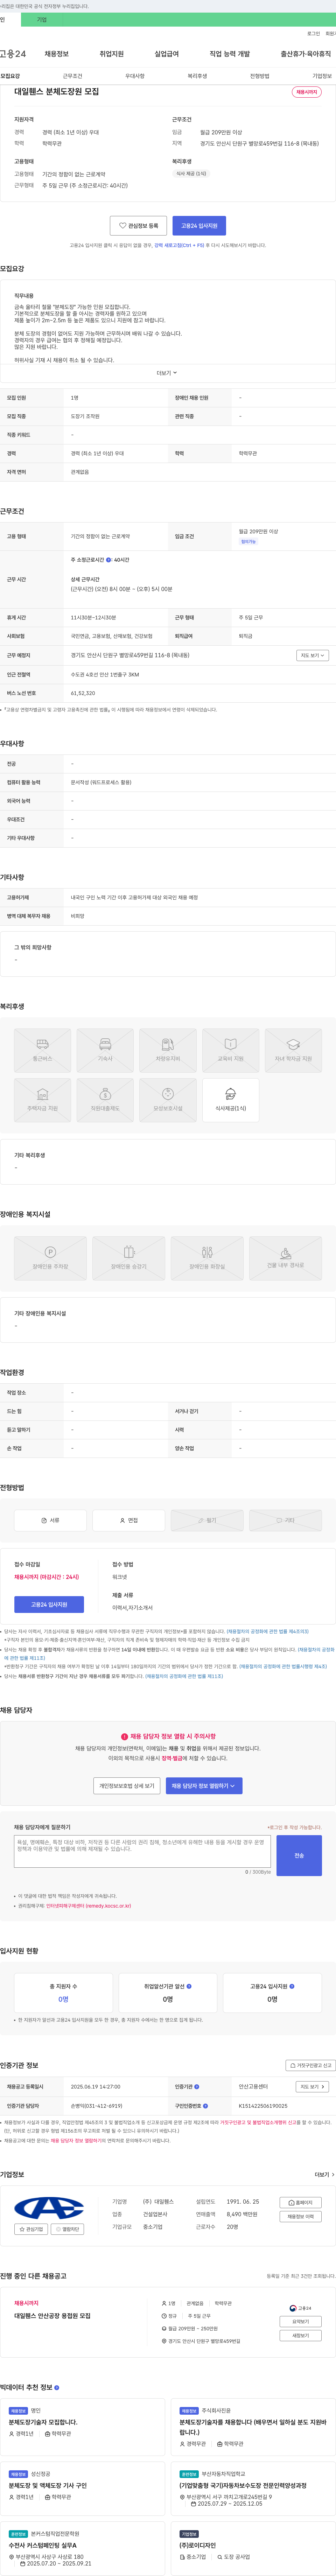336x2576 pixels.
Task: Click the 대일휀스 company logo image
Action: click(49, 2207)
